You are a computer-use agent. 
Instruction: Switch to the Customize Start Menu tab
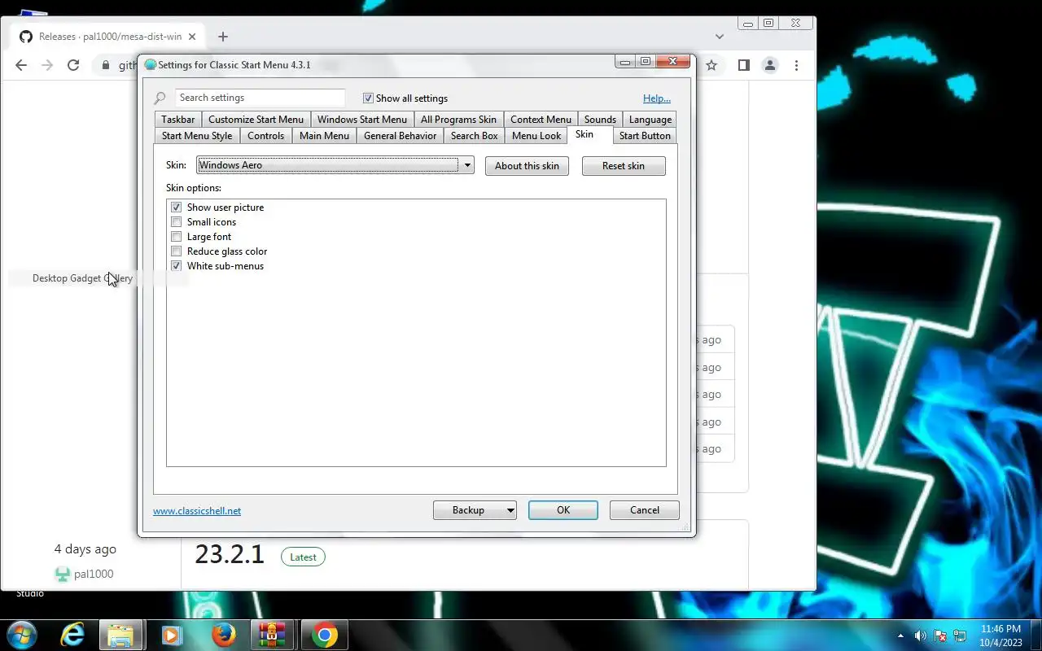[x=256, y=120]
